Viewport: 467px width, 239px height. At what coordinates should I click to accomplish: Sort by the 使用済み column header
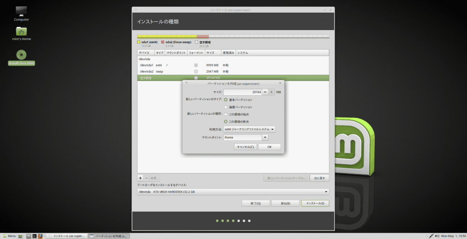228,53
